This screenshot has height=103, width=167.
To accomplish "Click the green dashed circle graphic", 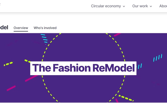I will [83, 67].
